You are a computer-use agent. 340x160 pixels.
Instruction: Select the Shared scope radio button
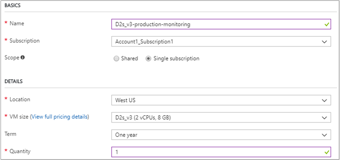click(x=116, y=59)
